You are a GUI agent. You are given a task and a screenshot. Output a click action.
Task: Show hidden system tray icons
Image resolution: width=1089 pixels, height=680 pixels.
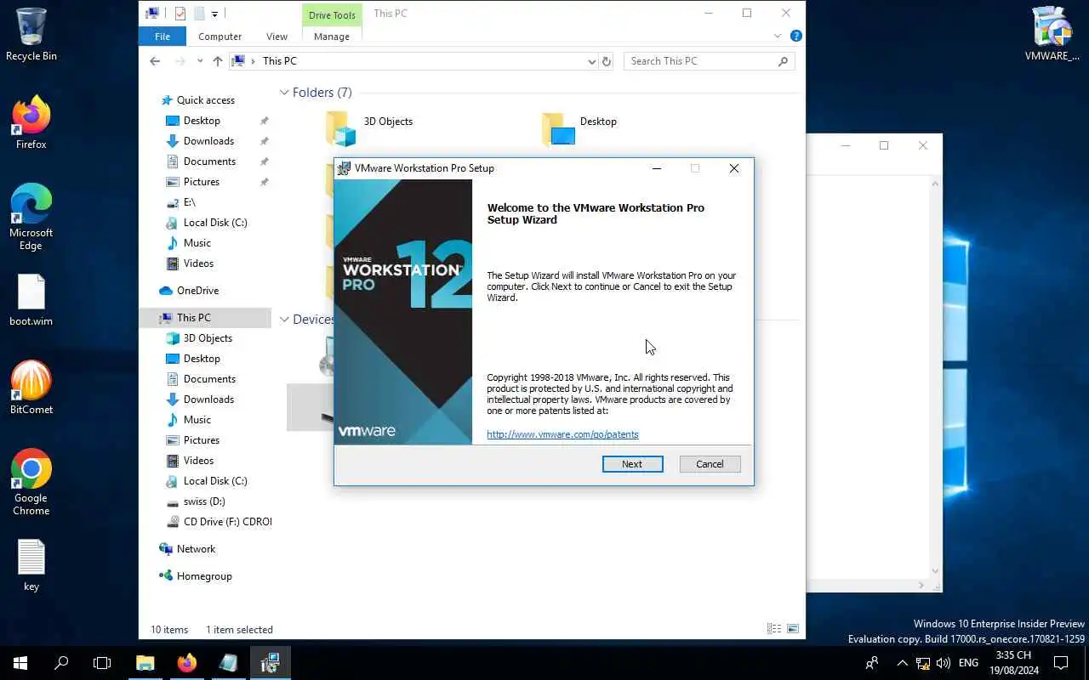coord(903,663)
